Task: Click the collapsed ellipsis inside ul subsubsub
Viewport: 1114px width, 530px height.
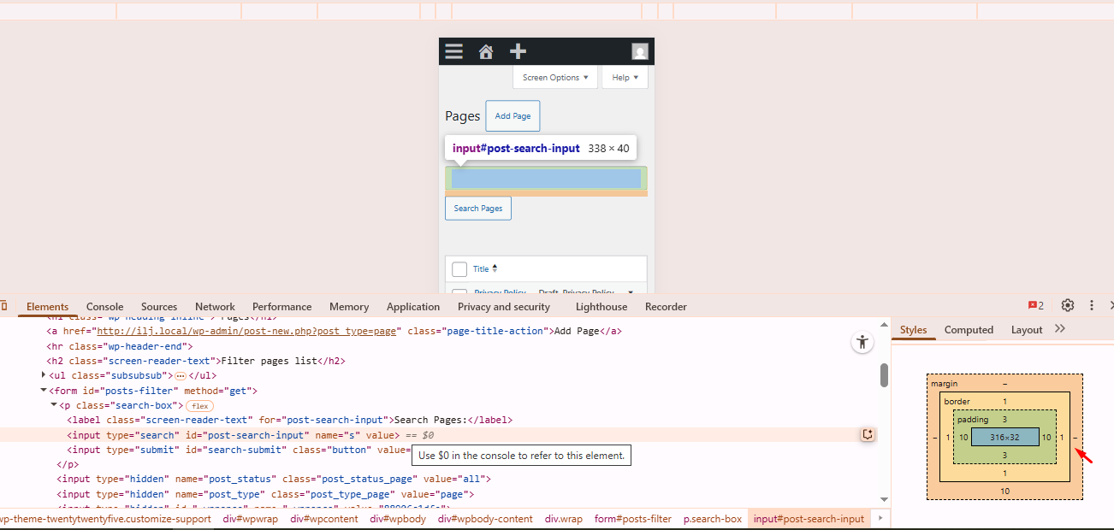Action: tap(181, 376)
